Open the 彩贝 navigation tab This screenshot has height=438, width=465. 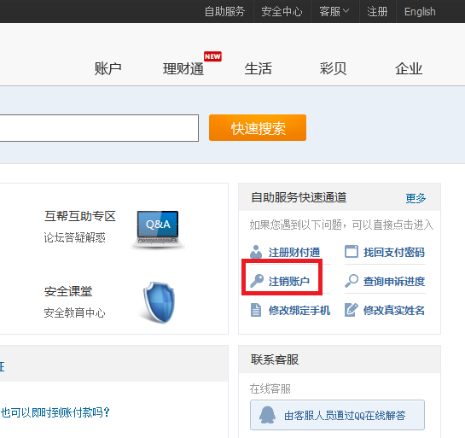coord(333,68)
